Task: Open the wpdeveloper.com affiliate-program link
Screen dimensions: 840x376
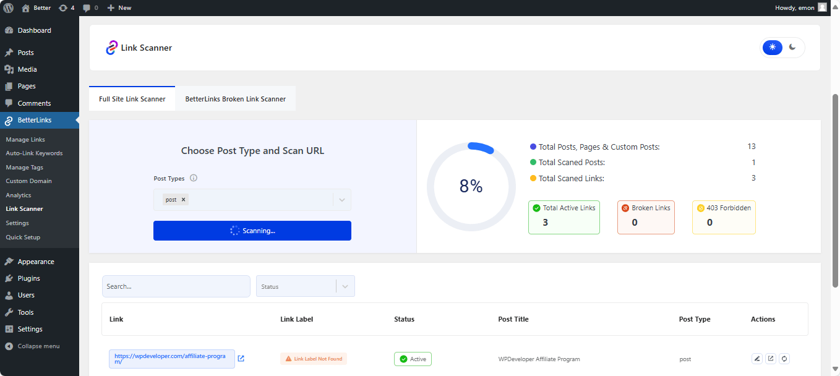Action: coord(171,359)
